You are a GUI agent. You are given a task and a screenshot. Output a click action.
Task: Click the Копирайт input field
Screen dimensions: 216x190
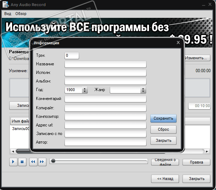106,108
